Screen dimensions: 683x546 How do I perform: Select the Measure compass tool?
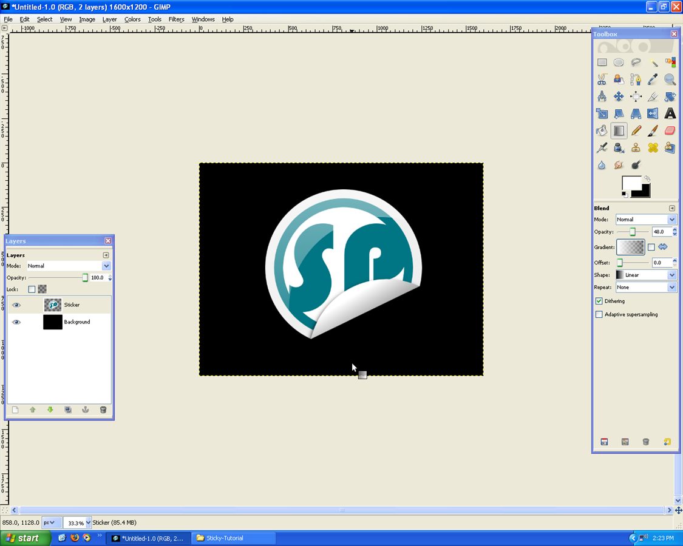(x=602, y=96)
